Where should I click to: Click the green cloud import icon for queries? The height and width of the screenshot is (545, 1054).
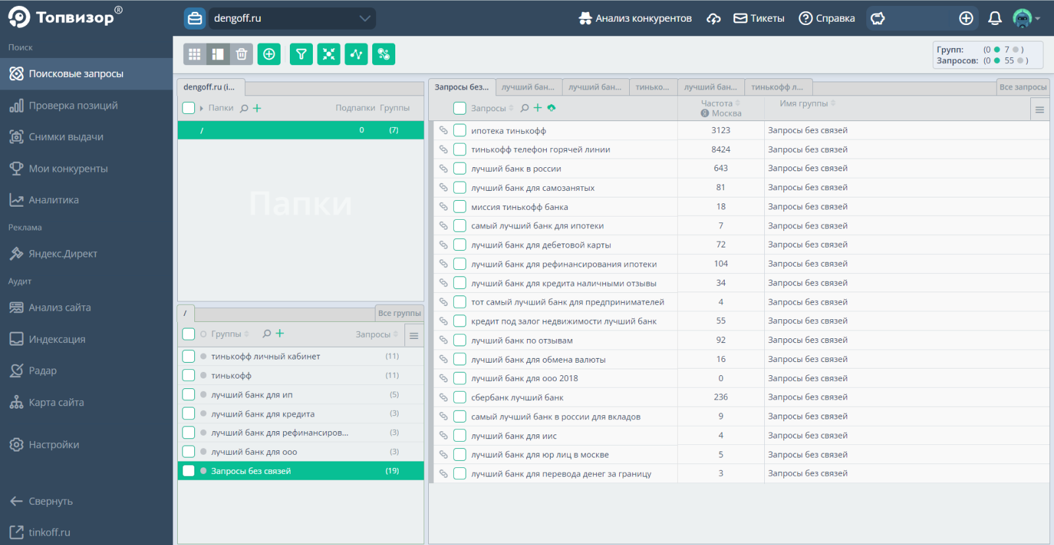pos(551,108)
